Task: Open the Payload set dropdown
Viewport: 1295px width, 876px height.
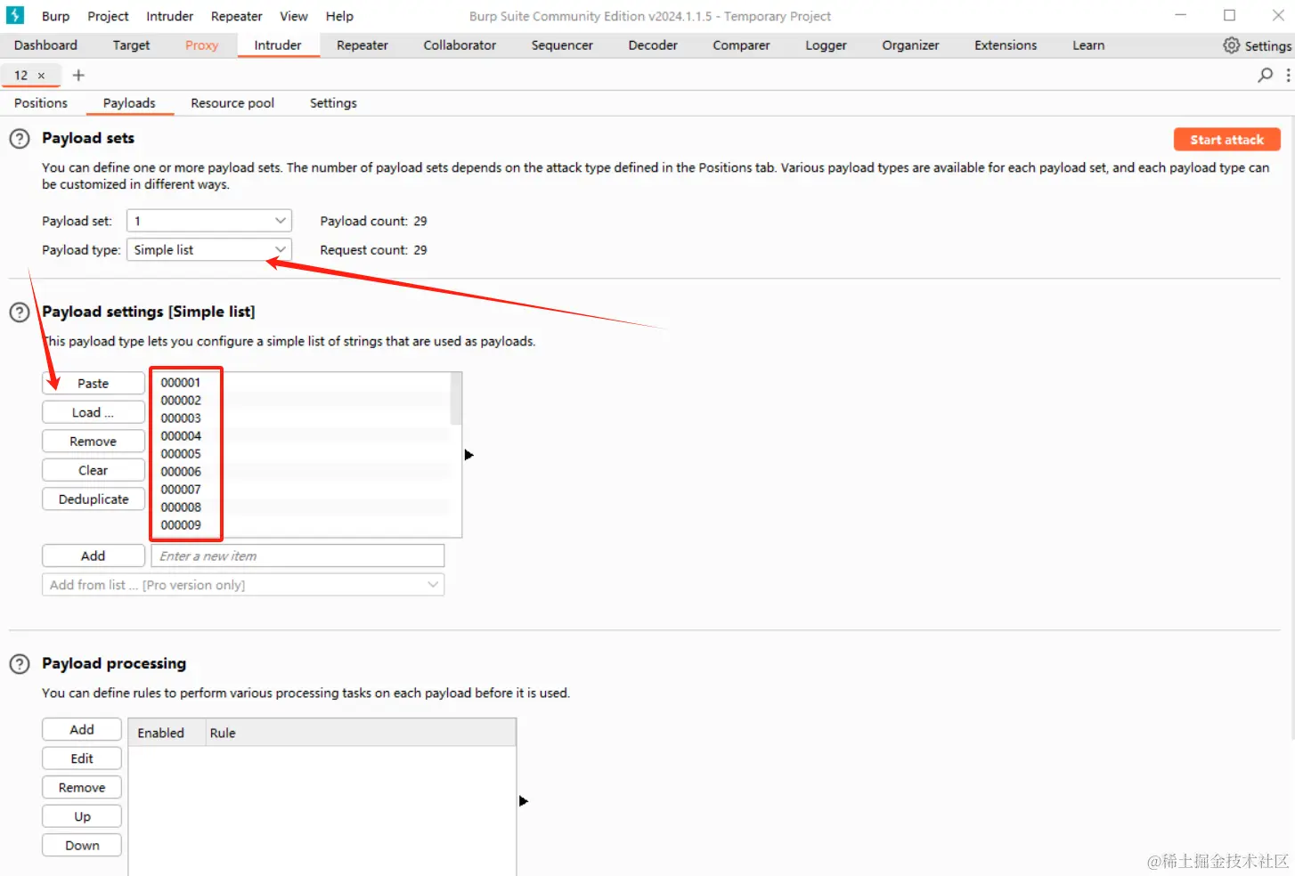Action: click(x=209, y=221)
